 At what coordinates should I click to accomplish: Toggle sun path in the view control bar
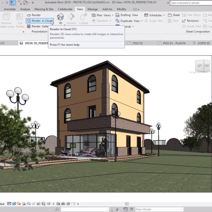[19, 204]
